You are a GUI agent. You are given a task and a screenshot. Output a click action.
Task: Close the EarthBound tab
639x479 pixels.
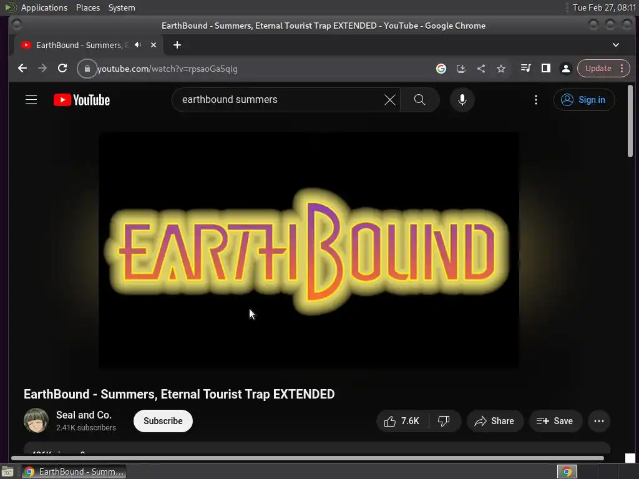[x=154, y=45]
